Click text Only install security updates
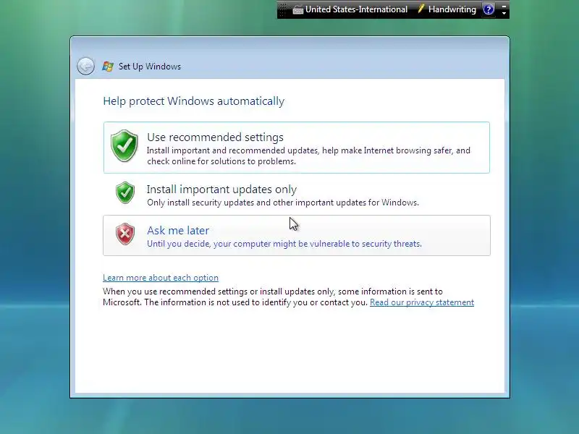 283,203
